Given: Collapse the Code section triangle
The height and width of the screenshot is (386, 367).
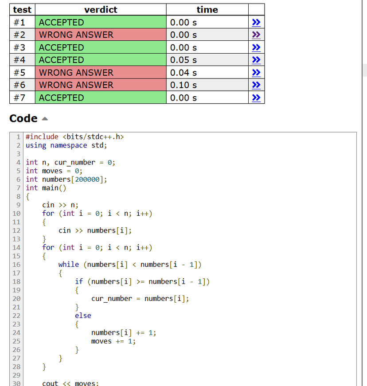Looking at the screenshot, I should [44, 119].
